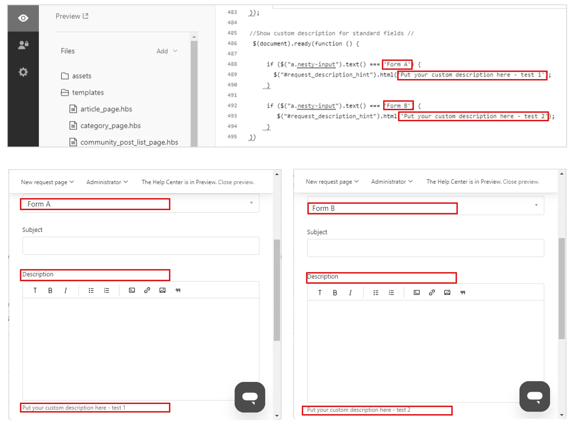Image resolution: width=571 pixels, height=421 pixels.
Task: Open the Form A selection dropdown
Action: click(x=141, y=204)
